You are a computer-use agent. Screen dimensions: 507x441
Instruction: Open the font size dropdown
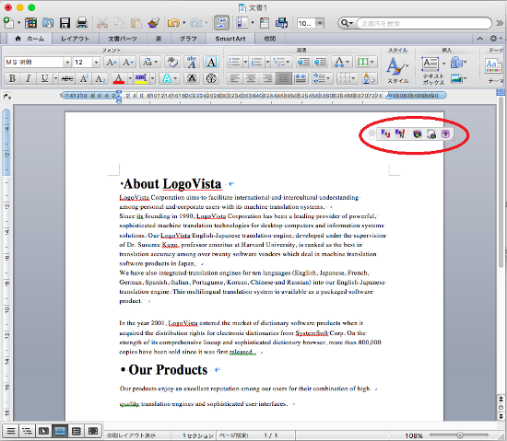[x=96, y=62]
